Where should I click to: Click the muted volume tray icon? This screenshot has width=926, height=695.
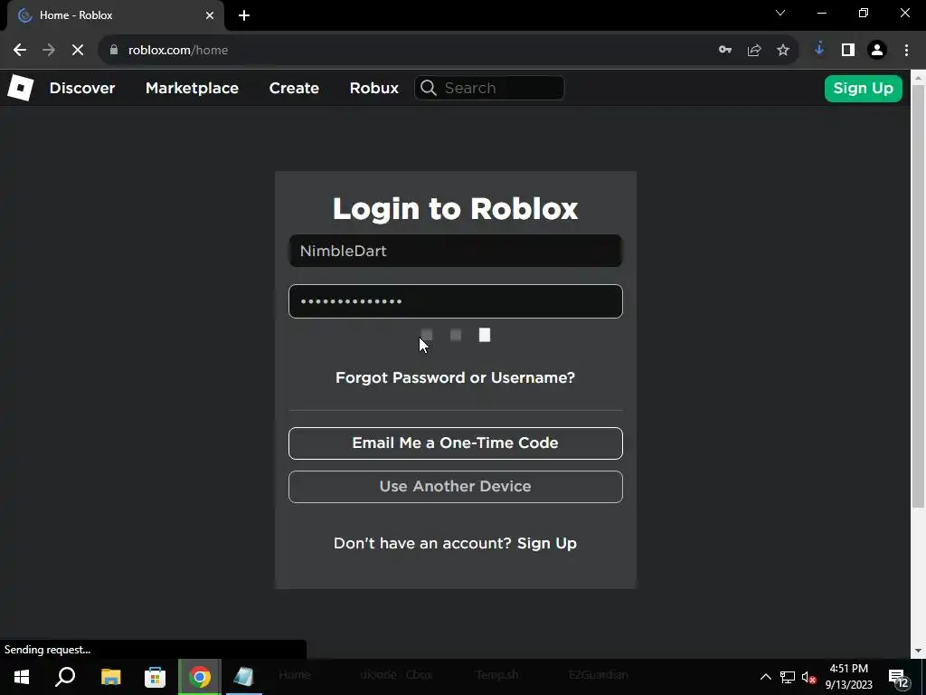(808, 677)
